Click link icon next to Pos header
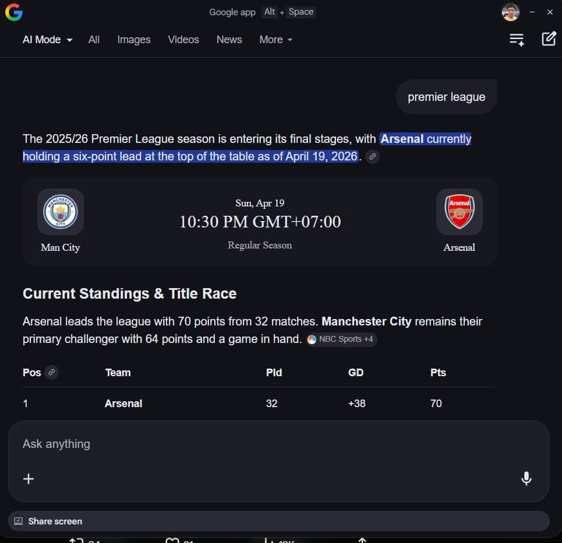The width and height of the screenshot is (562, 543). [52, 372]
